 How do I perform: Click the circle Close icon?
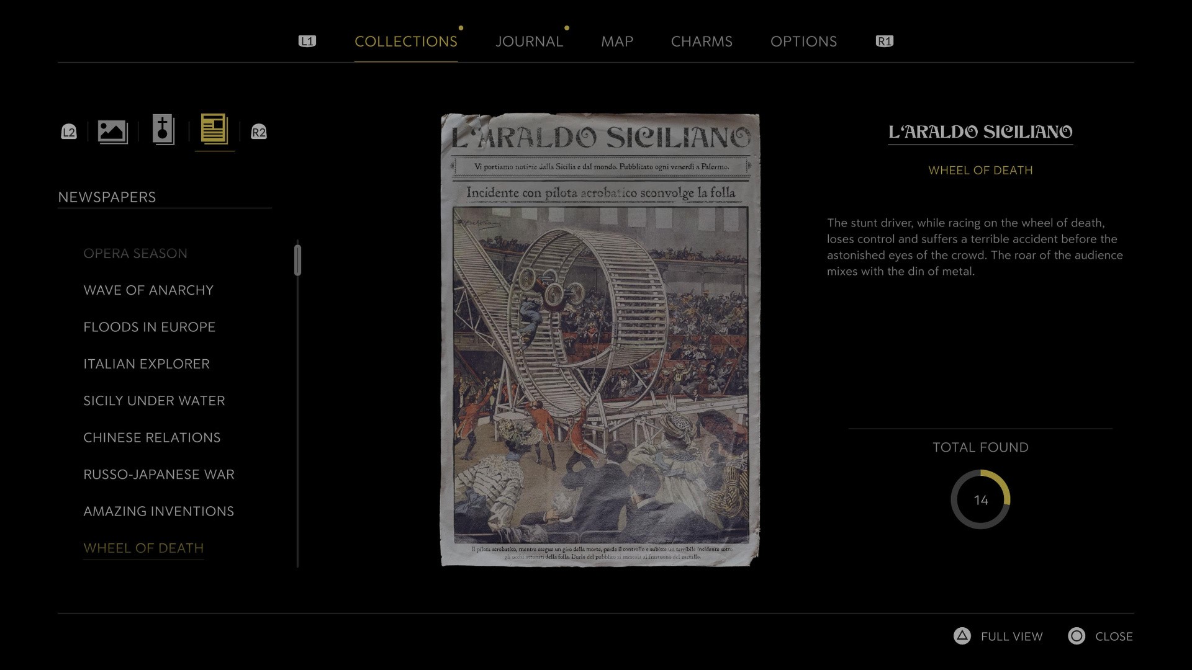pos(1077,636)
